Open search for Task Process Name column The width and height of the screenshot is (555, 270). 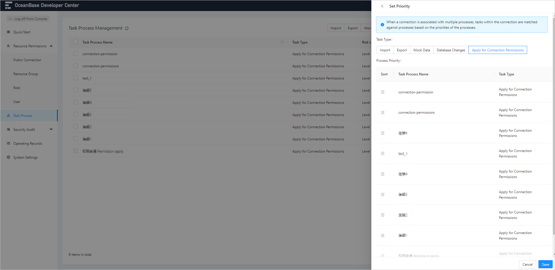tap(282, 42)
